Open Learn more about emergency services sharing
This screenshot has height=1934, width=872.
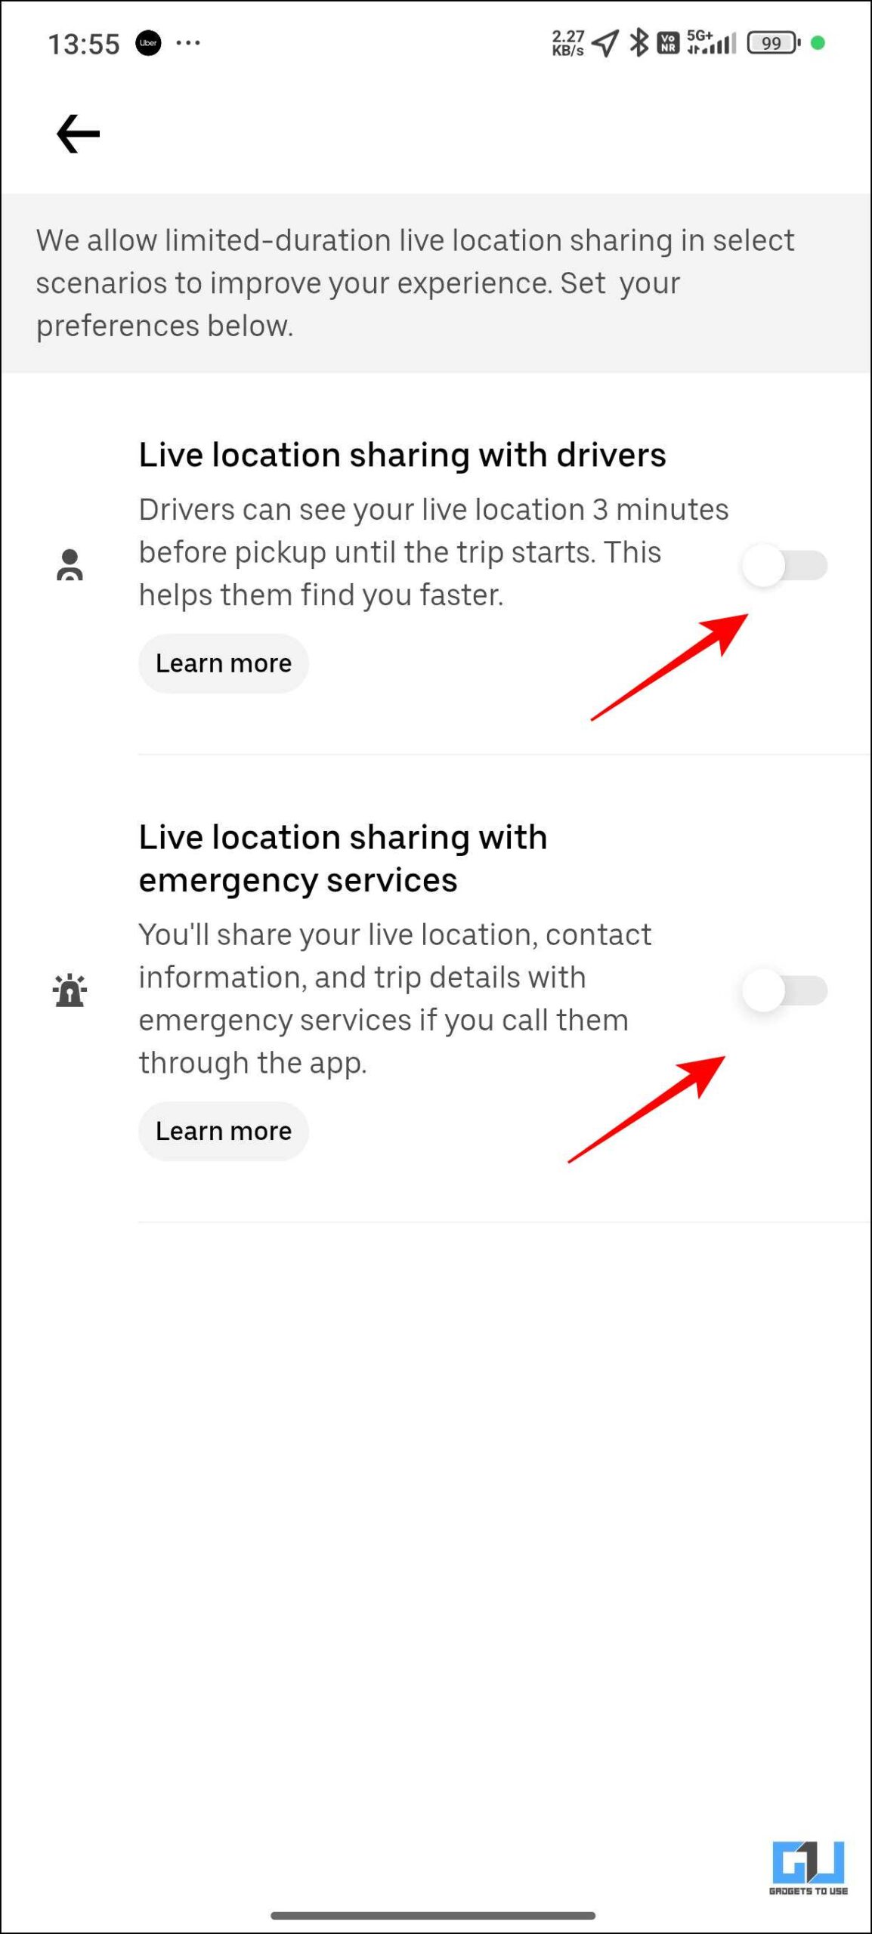pyautogui.click(x=224, y=1131)
